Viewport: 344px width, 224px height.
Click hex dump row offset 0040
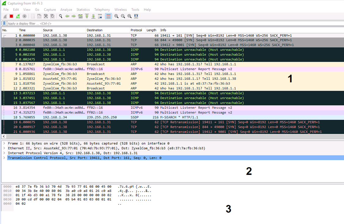coord(7,204)
